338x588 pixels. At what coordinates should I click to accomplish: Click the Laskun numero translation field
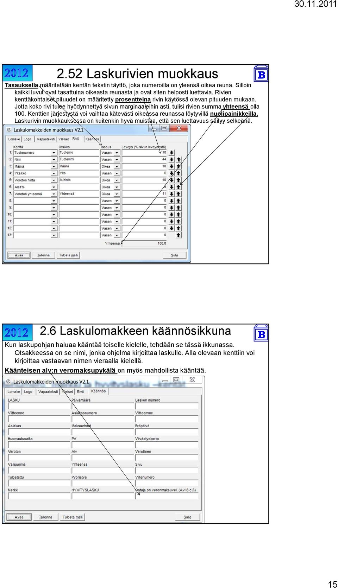[167, 406]
